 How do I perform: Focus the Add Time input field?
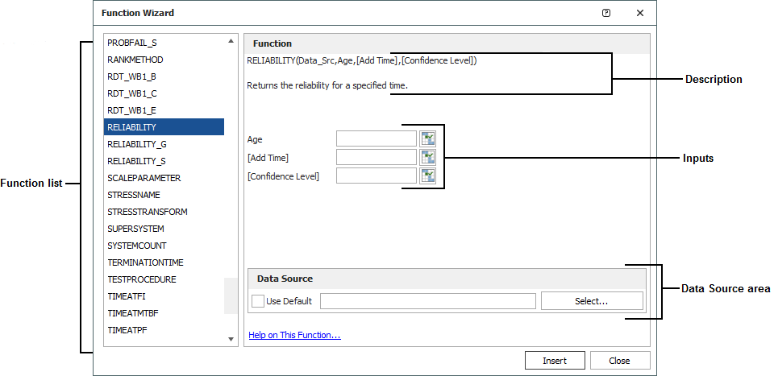click(x=376, y=157)
